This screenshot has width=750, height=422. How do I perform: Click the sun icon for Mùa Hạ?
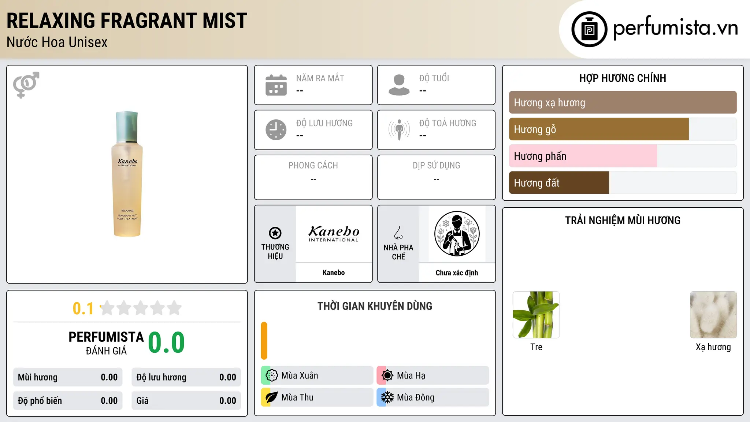pyautogui.click(x=387, y=375)
